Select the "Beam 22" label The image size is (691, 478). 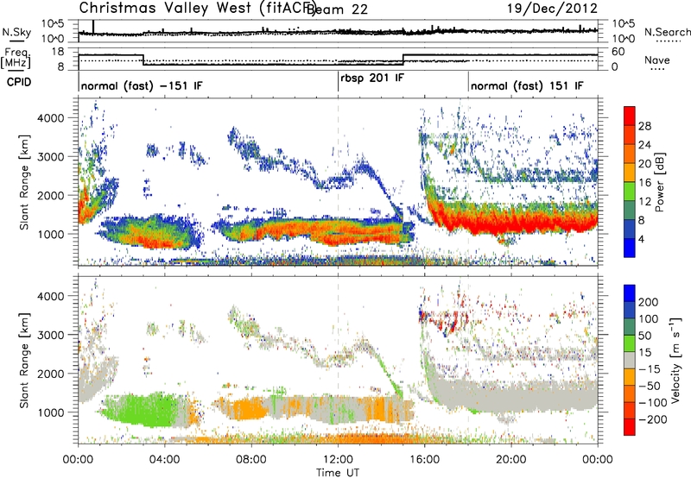tap(337, 9)
